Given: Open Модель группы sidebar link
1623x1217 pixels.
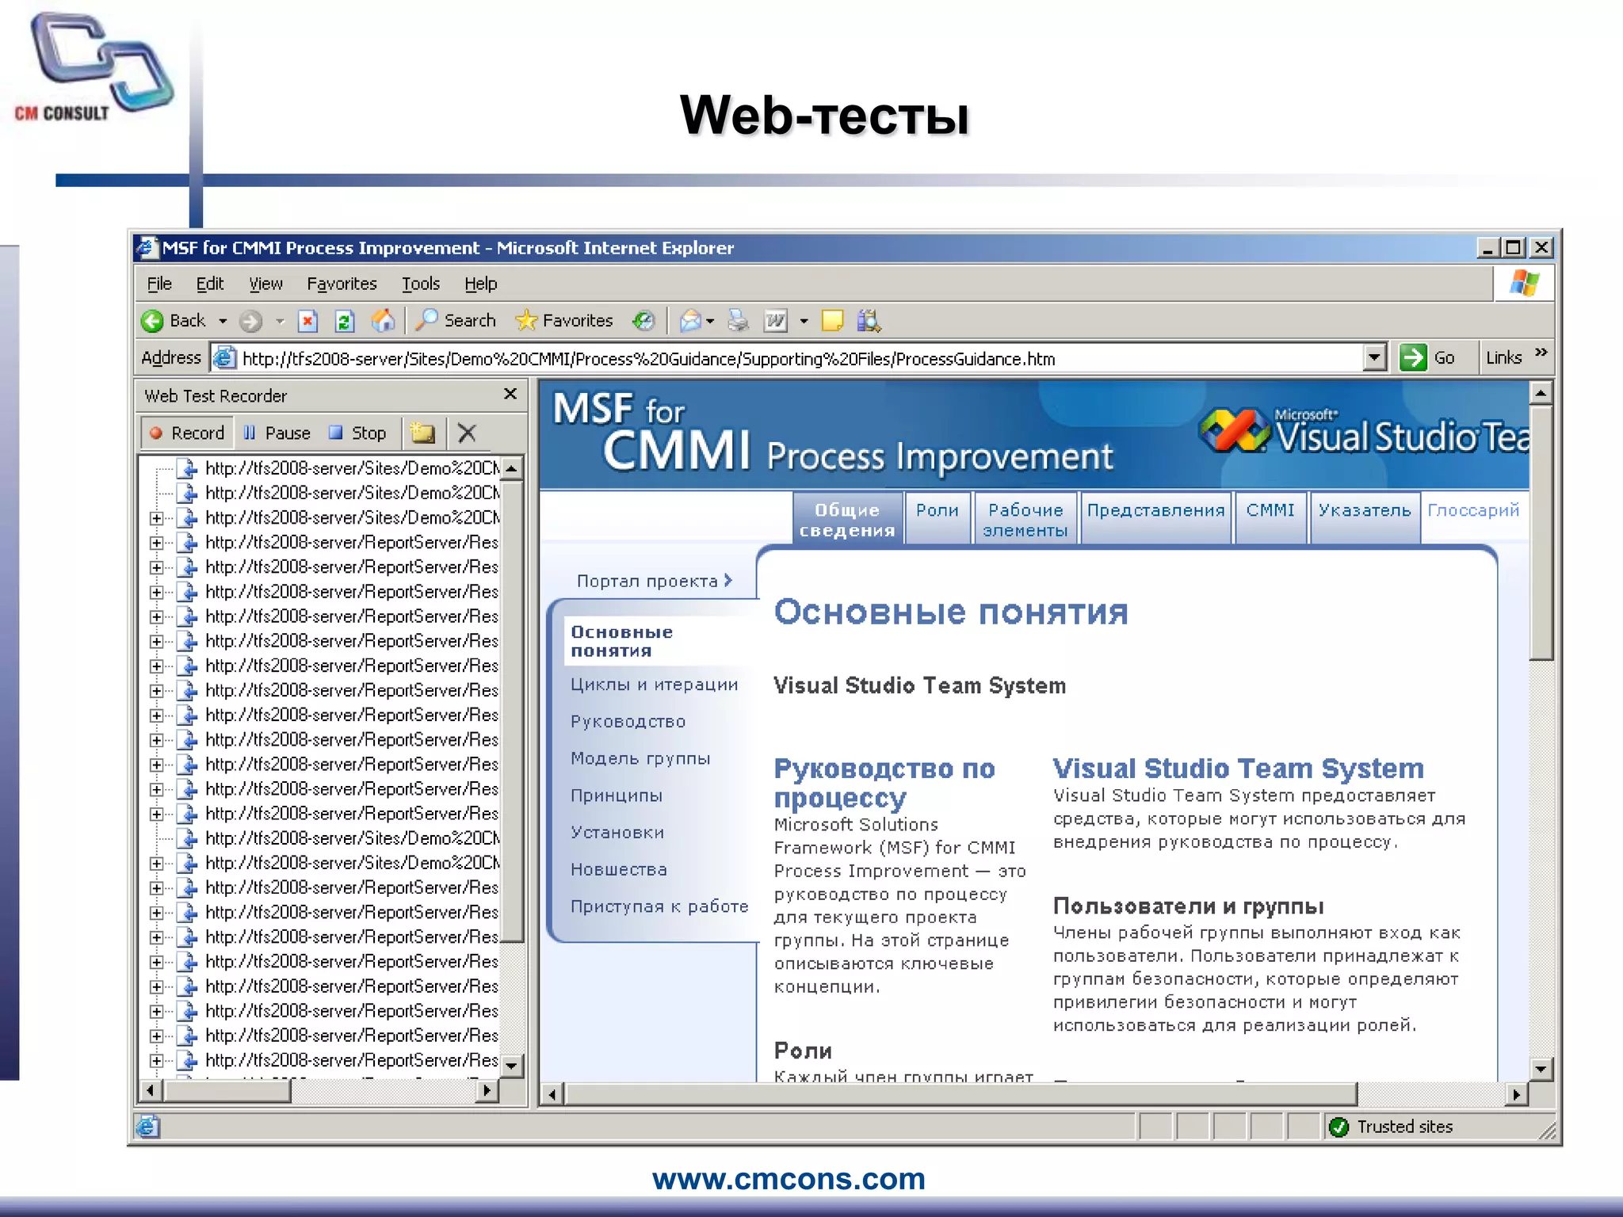Looking at the screenshot, I should click(x=640, y=758).
